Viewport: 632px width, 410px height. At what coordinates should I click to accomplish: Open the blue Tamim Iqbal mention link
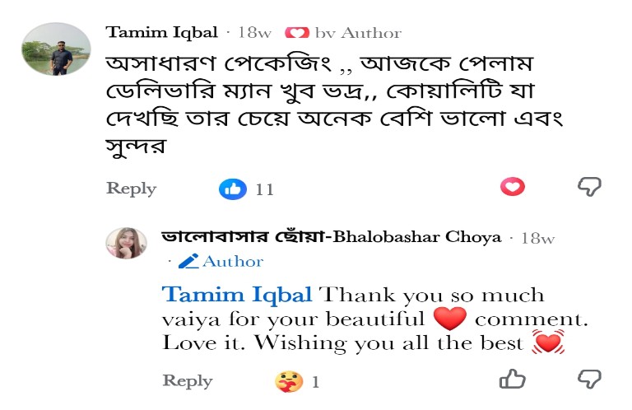click(x=237, y=295)
